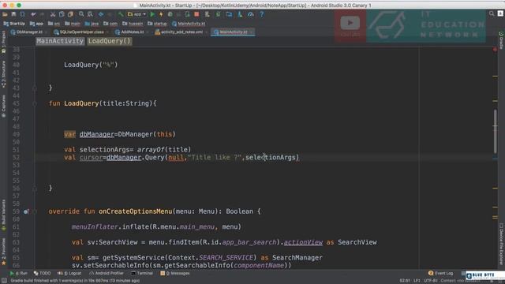Click in code at 'selectionArgs' on line 52
The image size is (505, 284).
tap(270, 158)
